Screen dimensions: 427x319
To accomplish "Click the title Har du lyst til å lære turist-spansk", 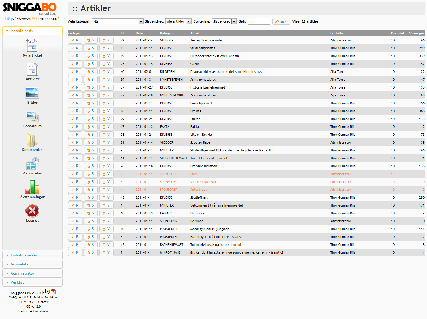I will tap(216, 237).
